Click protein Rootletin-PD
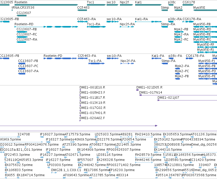Image resolution: width=217 pixels, height=179 pixels. 53,56
